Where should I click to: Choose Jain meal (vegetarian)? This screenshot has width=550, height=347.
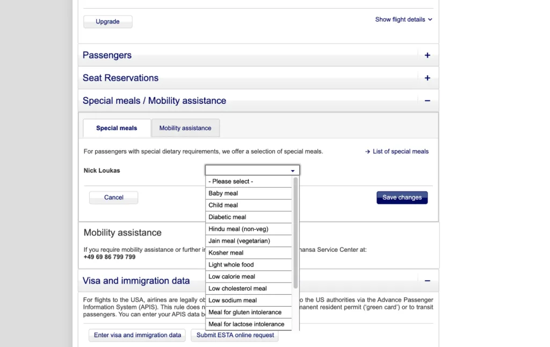tap(249, 241)
